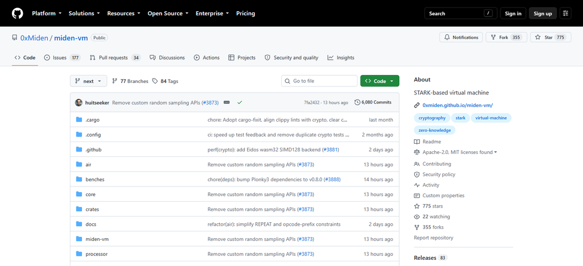Click the folder icon for the crates row

pos(79,209)
